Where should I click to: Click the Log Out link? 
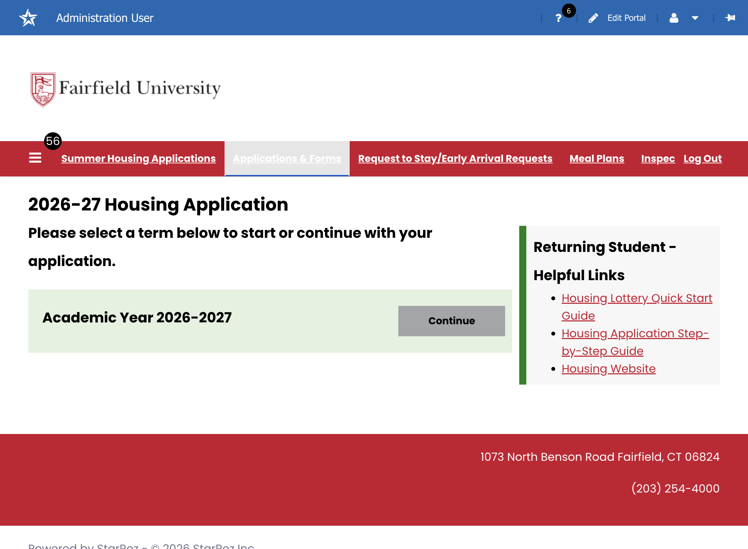point(703,158)
